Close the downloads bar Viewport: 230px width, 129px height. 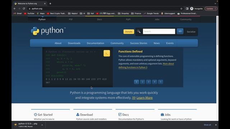pyautogui.click(x=216, y=125)
